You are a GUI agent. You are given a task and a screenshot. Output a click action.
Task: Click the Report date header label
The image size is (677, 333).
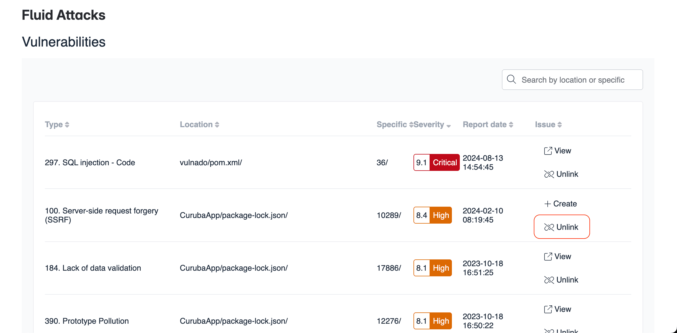pyautogui.click(x=485, y=125)
